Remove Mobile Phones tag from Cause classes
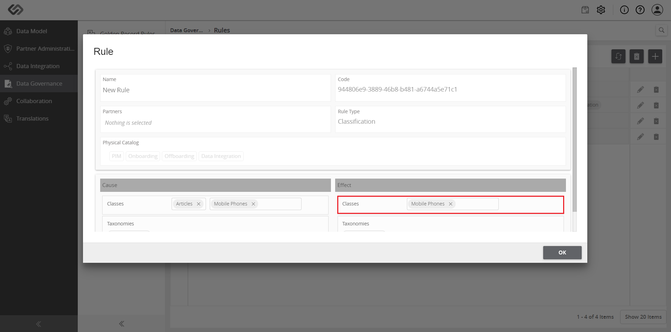The image size is (671, 332). pos(253,204)
